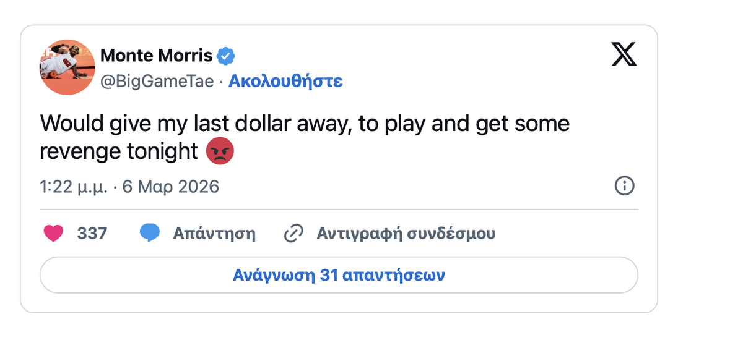Open the @BigGameTae handle

tap(157, 81)
